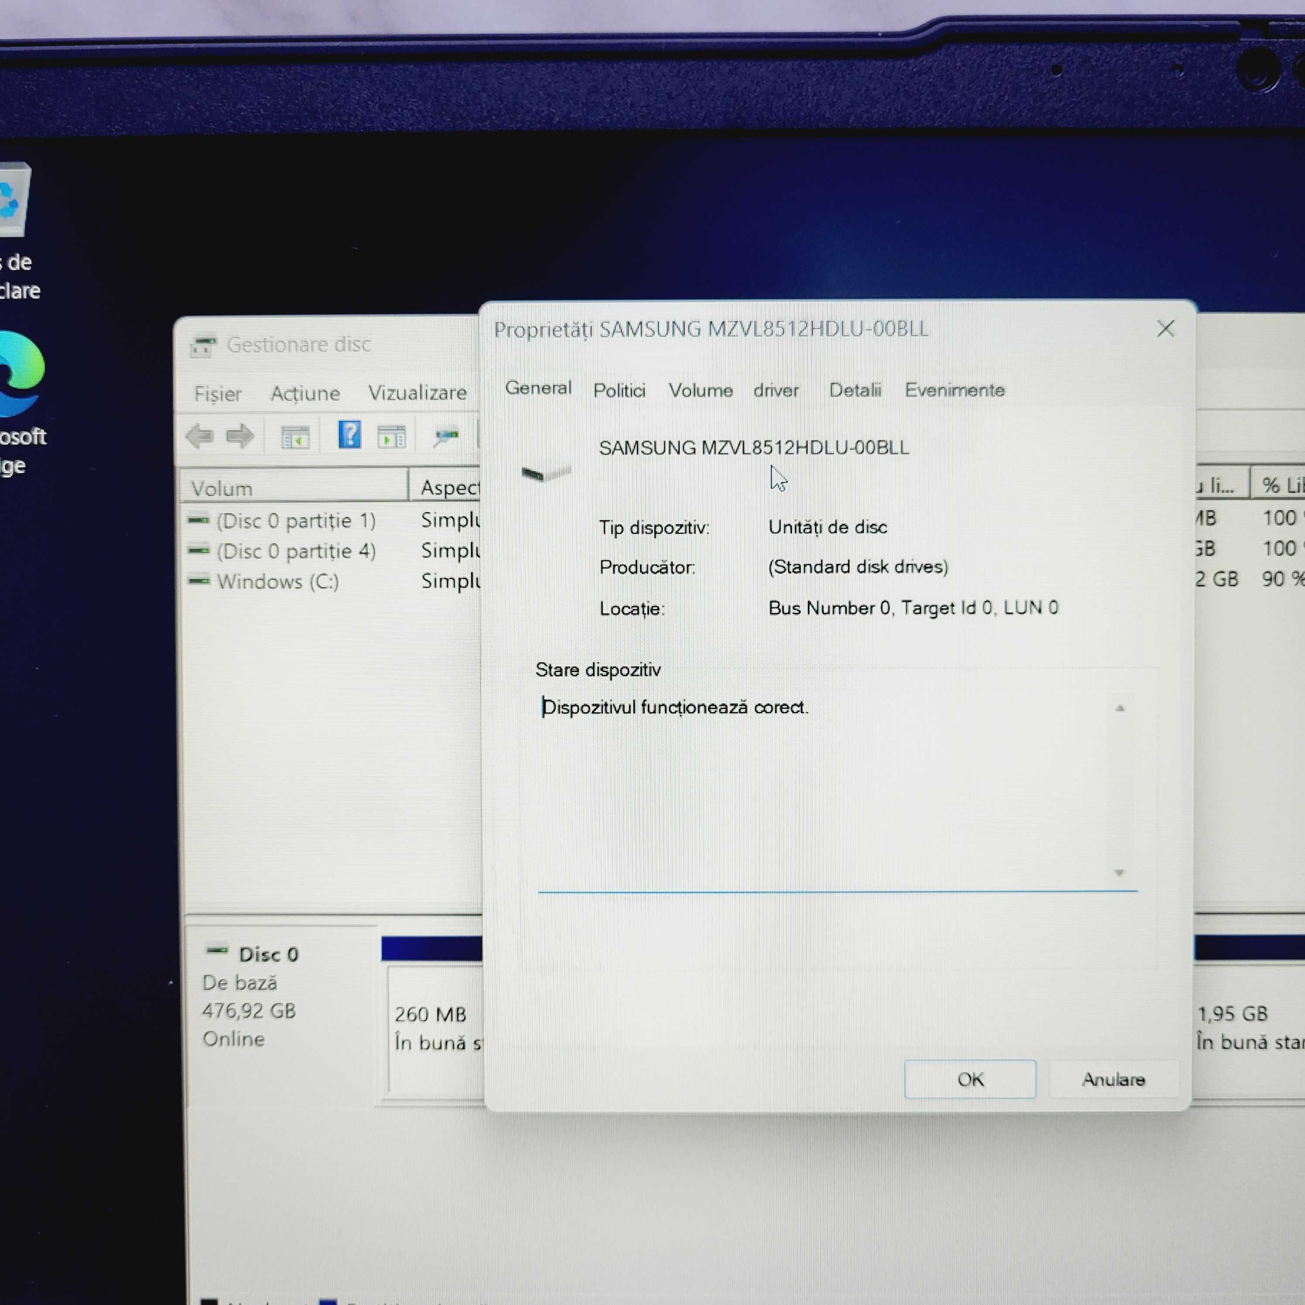The image size is (1305, 1305).
Task: Click the SAMSUNG MZVL8512HDLU-00BLL device name
Action: point(754,448)
